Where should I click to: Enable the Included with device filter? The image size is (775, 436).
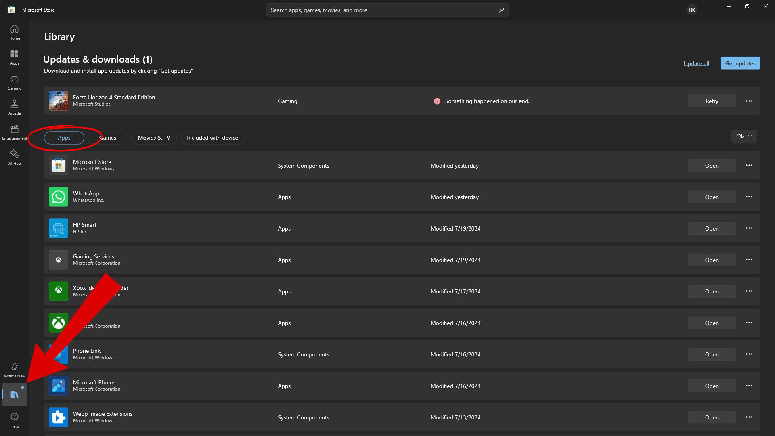pos(212,138)
